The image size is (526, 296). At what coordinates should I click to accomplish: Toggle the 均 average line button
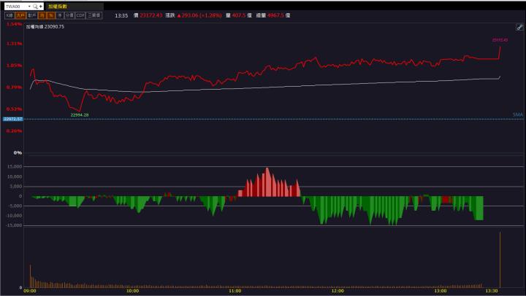(42, 15)
